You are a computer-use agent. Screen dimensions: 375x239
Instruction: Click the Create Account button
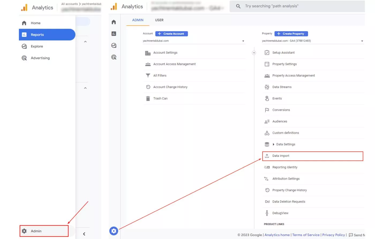[171, 34]
